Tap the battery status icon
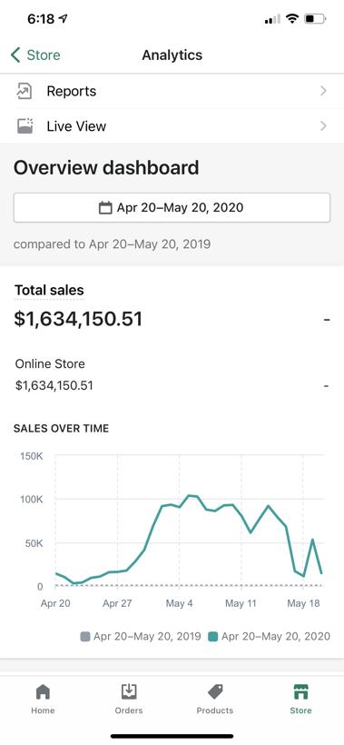This screenshot has width=344, height=745. (315, 19)
